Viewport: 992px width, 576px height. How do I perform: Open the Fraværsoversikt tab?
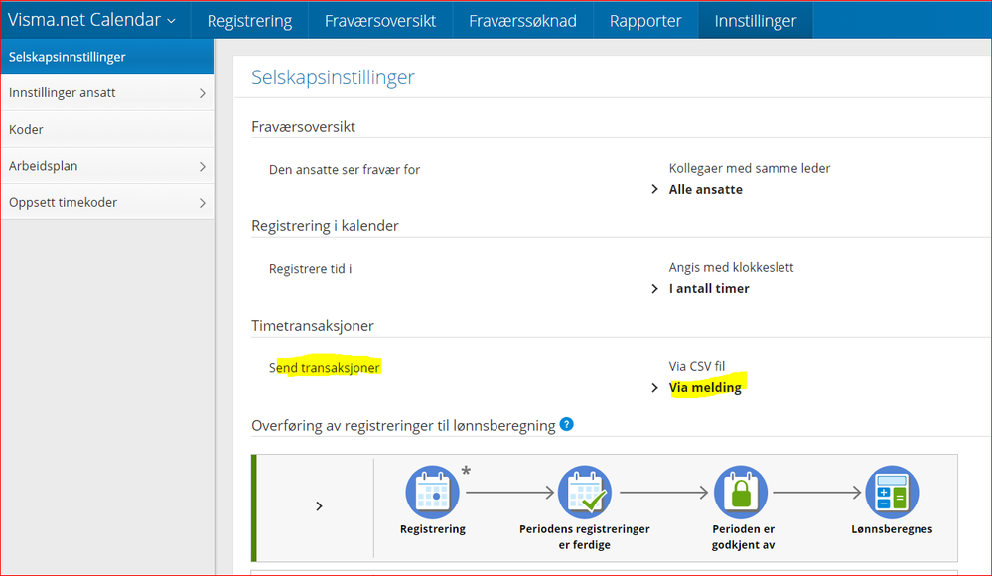click(380, 20)
